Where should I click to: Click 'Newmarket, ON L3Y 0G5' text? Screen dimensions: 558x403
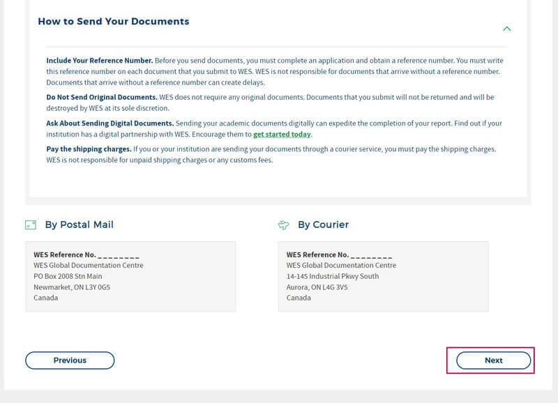coord(72,287)
